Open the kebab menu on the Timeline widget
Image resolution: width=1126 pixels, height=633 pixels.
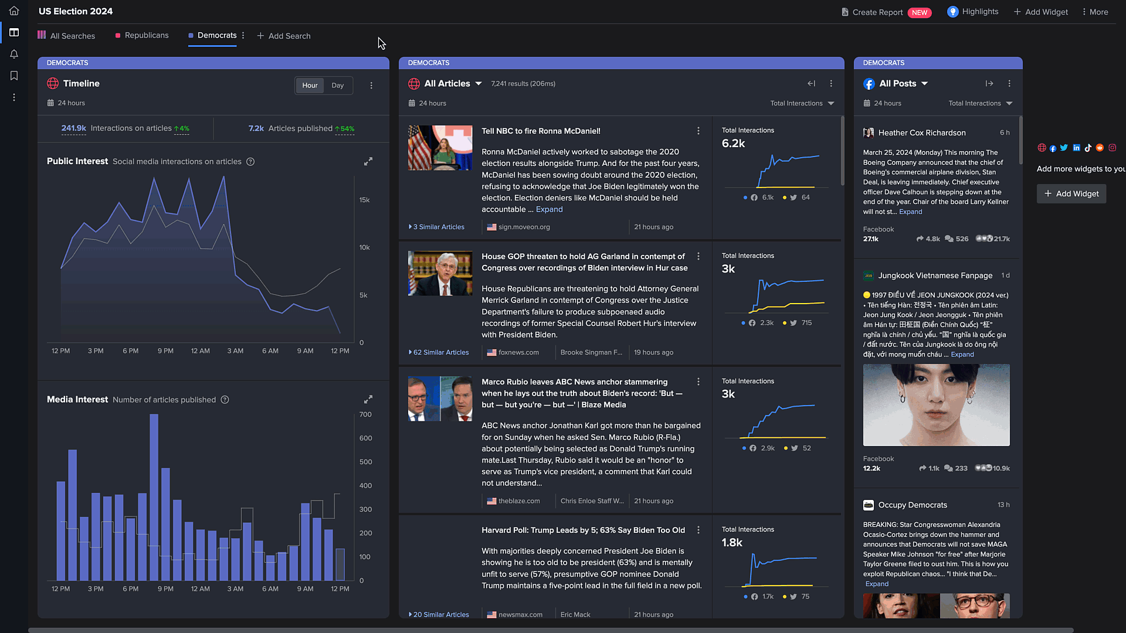(371, 85)
